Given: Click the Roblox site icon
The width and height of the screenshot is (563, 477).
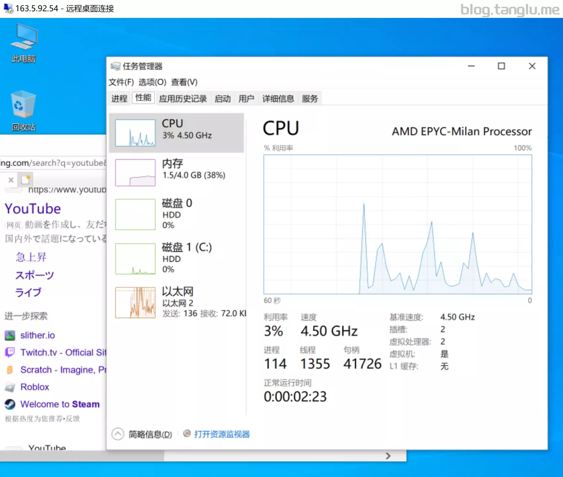Looking at the screenshot, I should pos(10,387).
